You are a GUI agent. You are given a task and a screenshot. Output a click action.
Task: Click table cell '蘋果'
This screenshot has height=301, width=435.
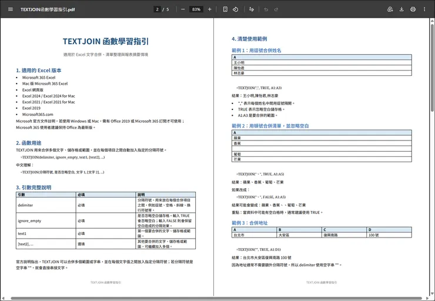coord(322,138)
